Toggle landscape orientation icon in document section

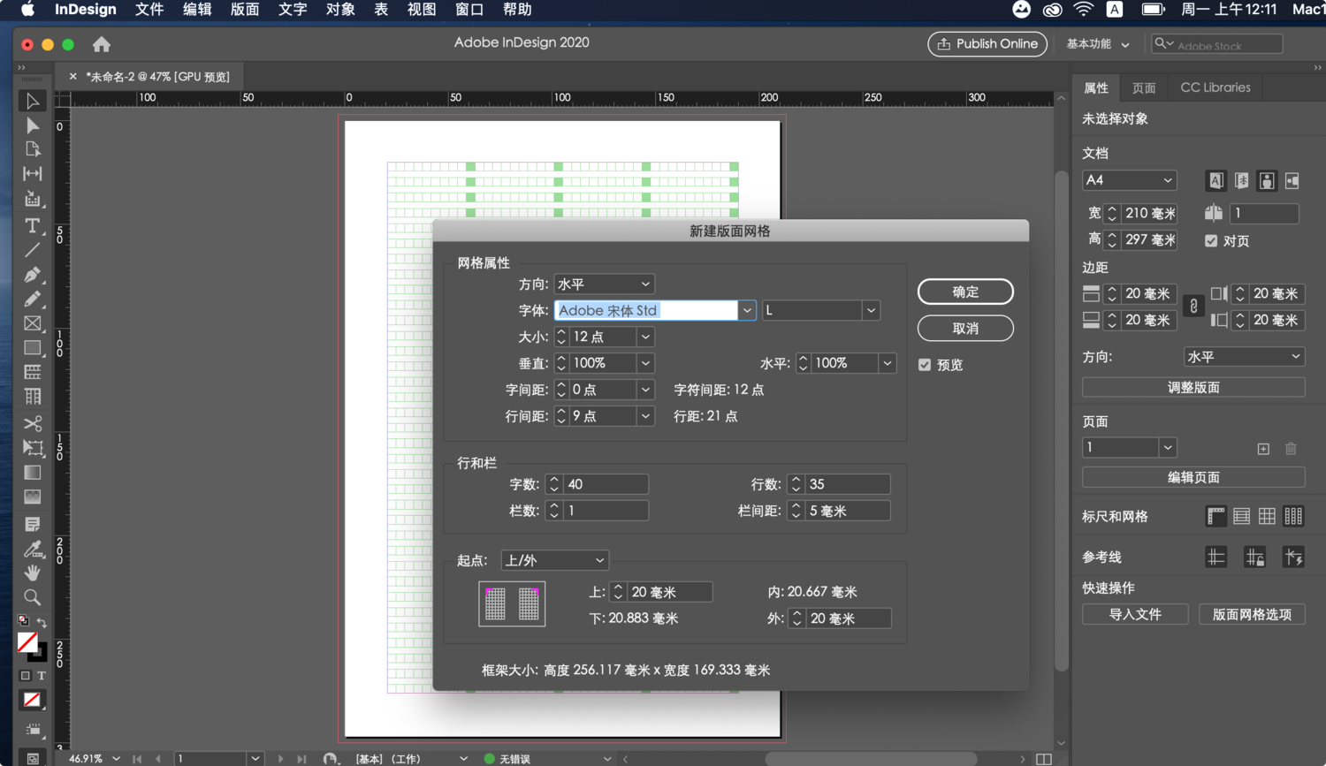[x=1292, y=180]
